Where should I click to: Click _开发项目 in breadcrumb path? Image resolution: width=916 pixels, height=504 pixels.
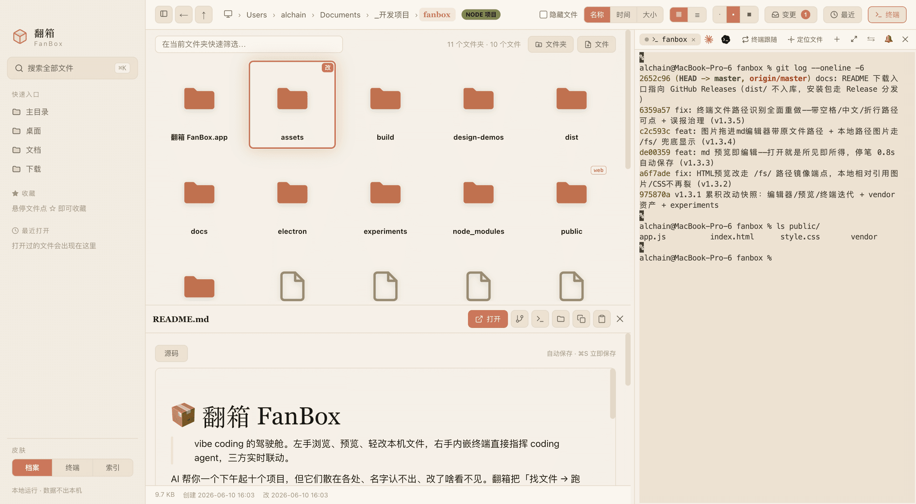click(392, 15)
